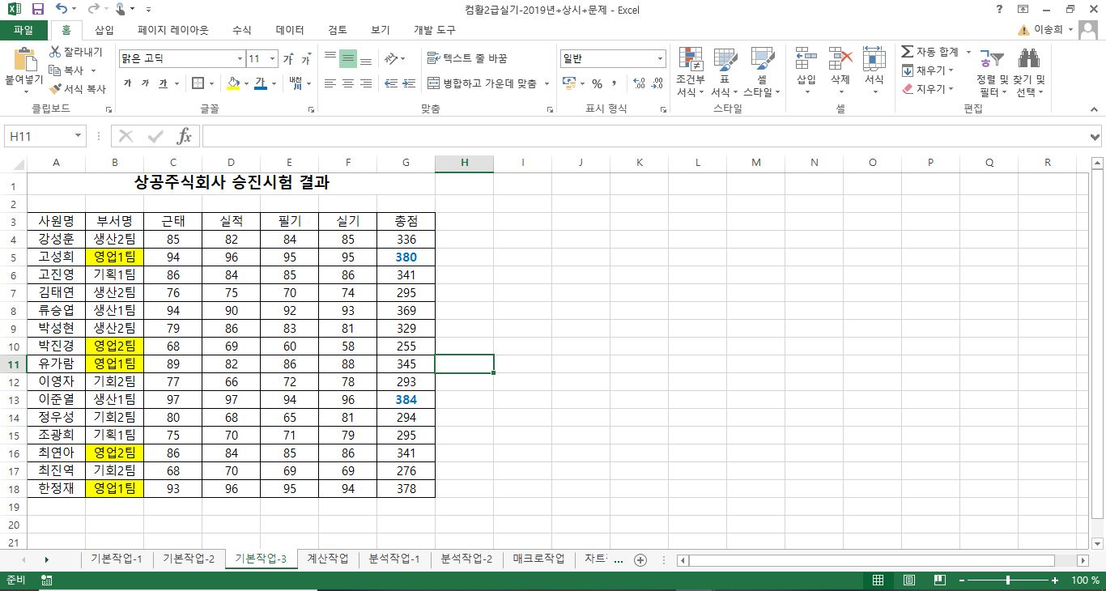Open AutoSum (자동 합계) dropdown arrow
1106x591 pixels.
coord(968,52)
